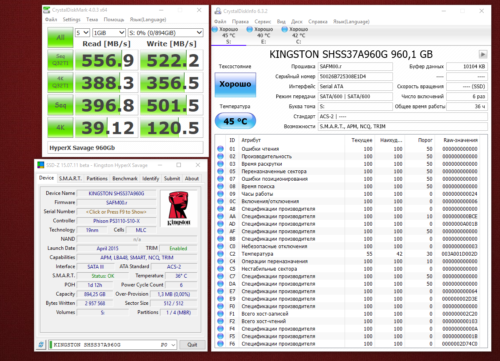500x361 pixels.
Task: Click the SSD-Z title bar app icon
Action: (x=40, y=165)
